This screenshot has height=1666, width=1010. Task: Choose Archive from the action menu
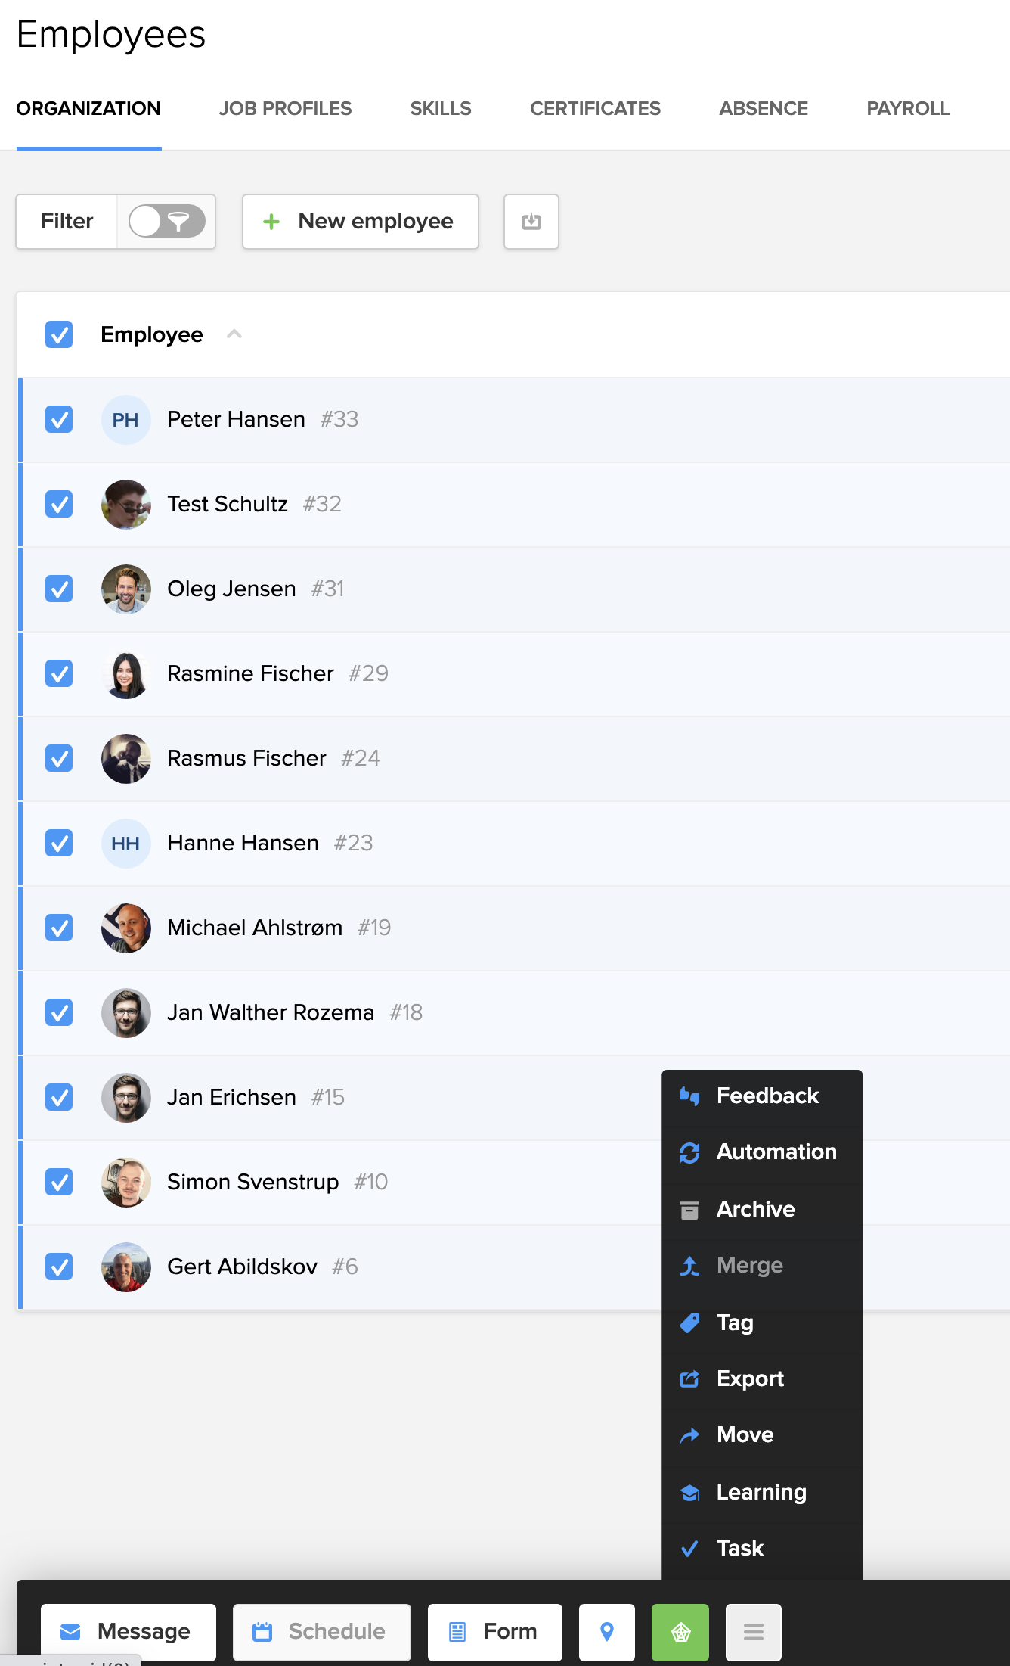tap(755, 1209)
